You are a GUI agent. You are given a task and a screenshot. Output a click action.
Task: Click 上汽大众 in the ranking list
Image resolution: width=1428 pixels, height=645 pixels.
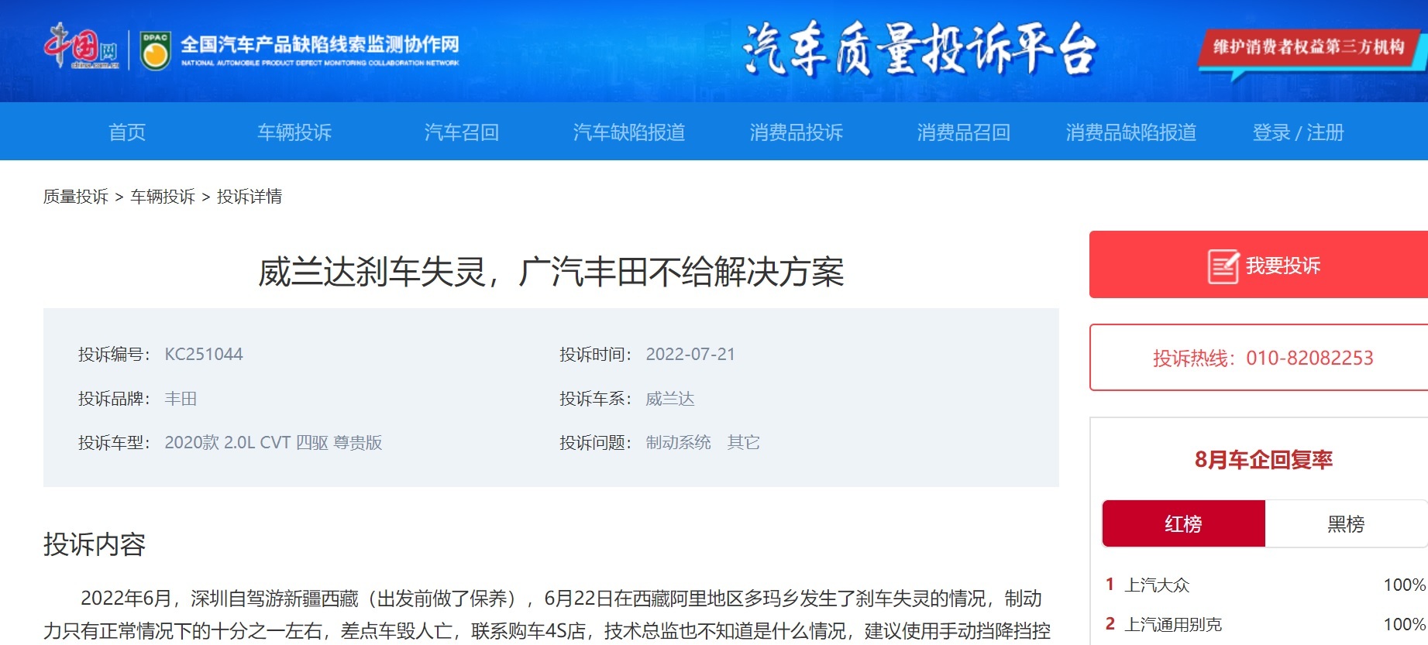(1157, 585)
